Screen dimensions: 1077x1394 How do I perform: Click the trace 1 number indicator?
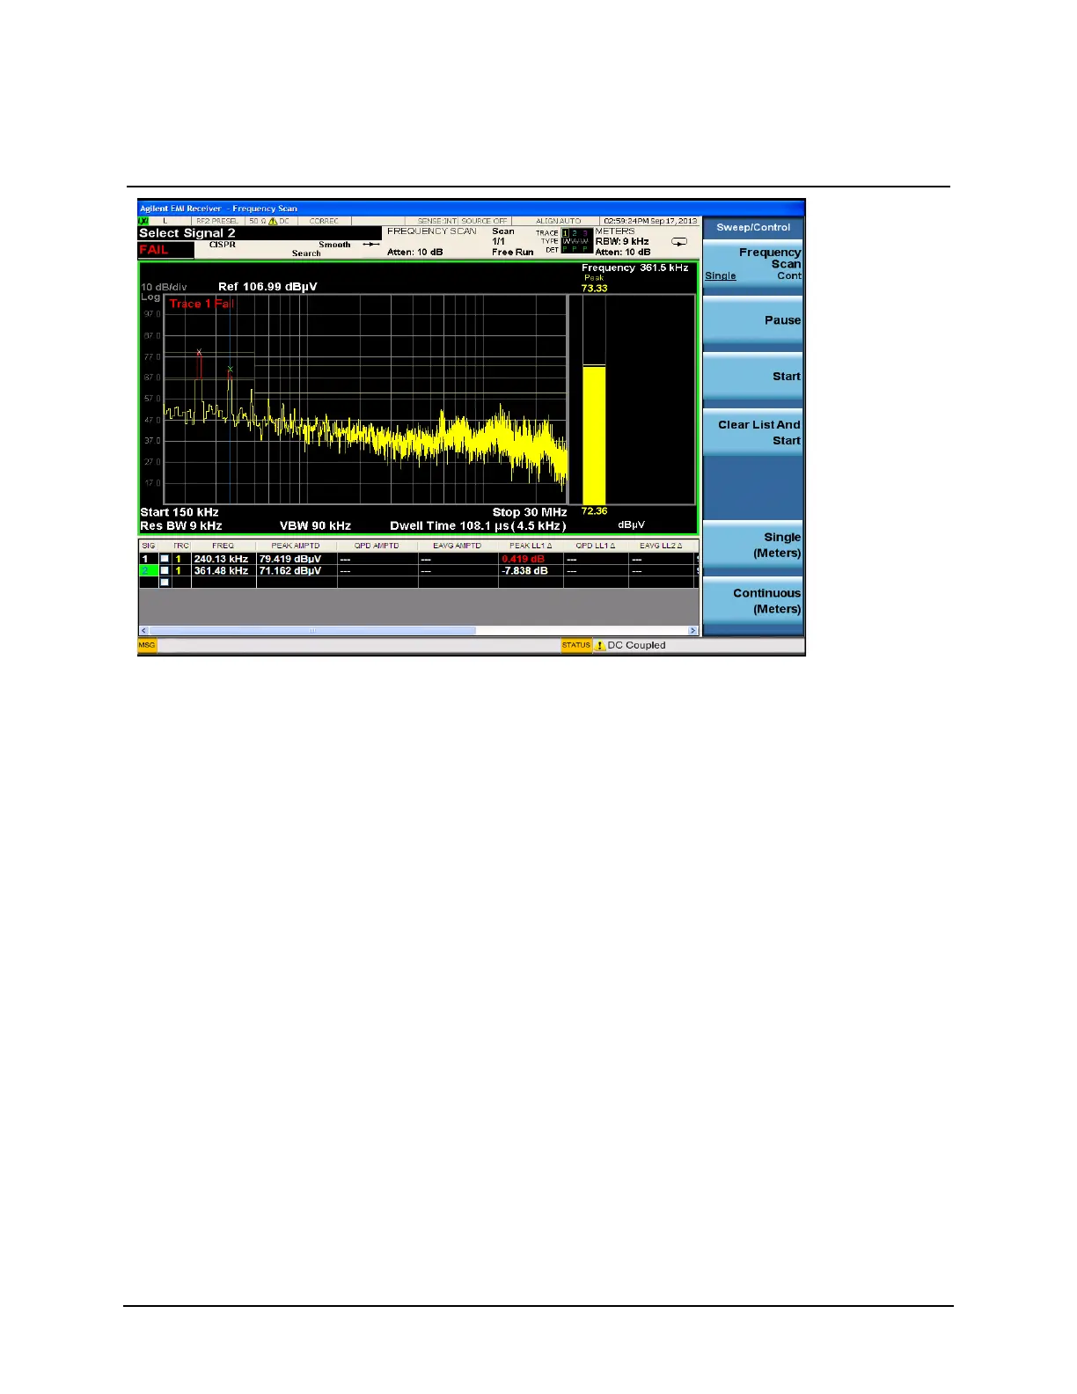pos(566,233)
